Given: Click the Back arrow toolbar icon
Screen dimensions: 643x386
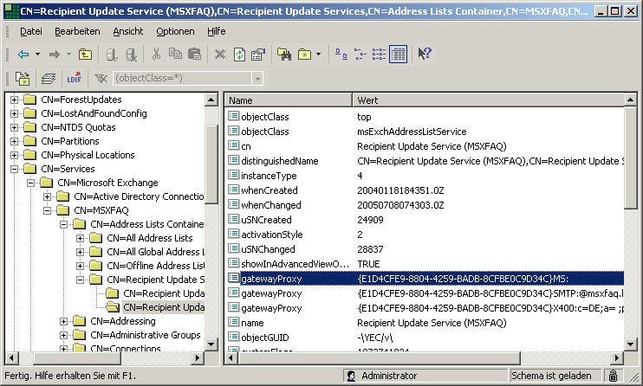Looking at the screenshot, I should [x=23, y=54].
